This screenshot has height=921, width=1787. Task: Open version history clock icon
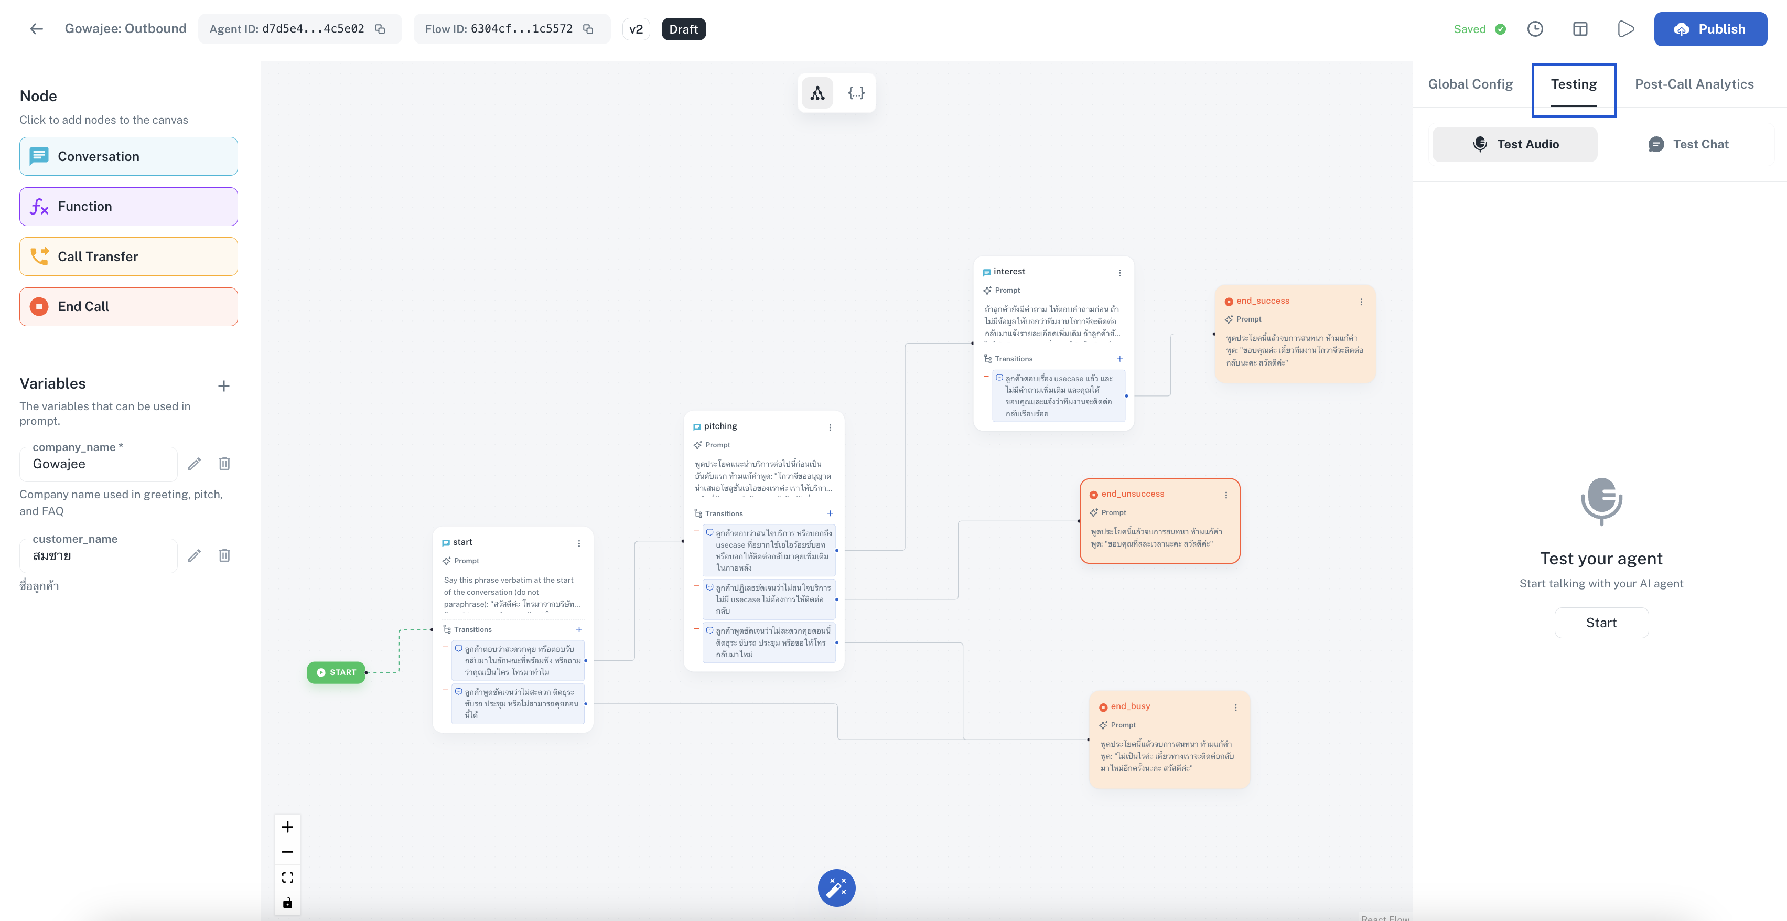click(1535, 29)
